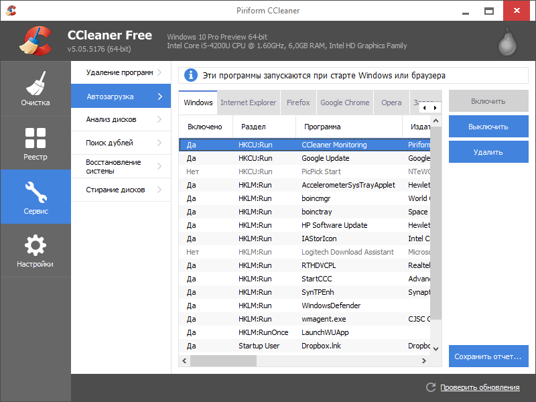Image resolution: width=536 pixels, height=402 pixels.
Task: Maximize the CCleaner window
Action: click(x=489, y=11)
